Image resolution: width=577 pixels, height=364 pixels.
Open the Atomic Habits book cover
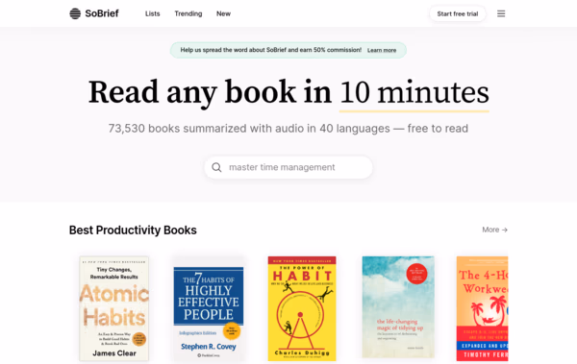click(x=114, y=308)
